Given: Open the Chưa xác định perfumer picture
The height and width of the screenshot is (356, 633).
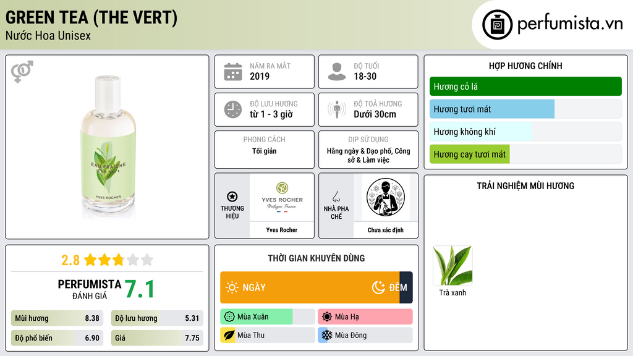Looking at the screenshot, I should coord(386,197).
